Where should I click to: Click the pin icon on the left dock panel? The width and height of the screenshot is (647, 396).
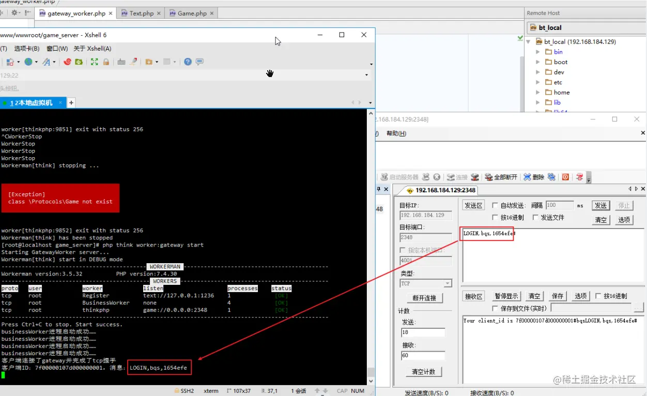tap(378, 189)
